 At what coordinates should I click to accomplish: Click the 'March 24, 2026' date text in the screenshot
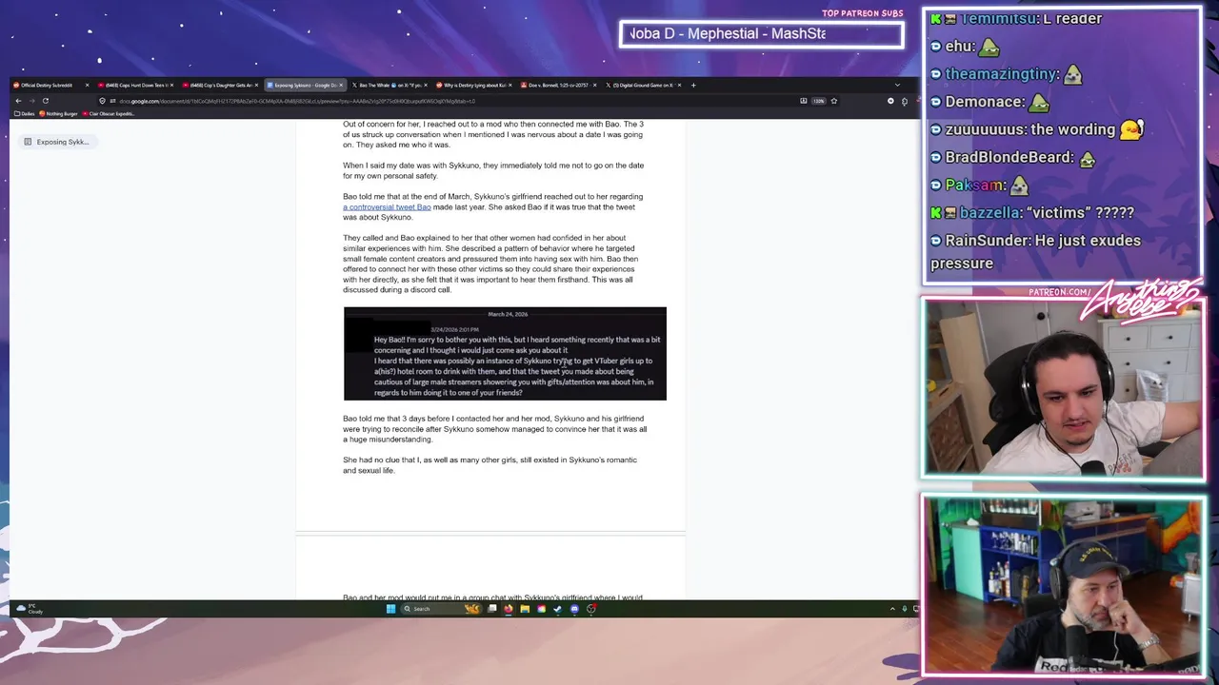coord(508,314)
